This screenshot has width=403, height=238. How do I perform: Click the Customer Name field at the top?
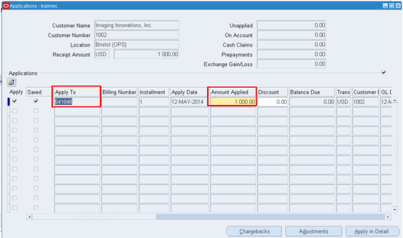136,25
